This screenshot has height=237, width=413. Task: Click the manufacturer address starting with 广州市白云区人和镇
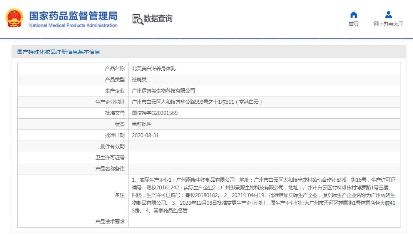click(197, 102)
